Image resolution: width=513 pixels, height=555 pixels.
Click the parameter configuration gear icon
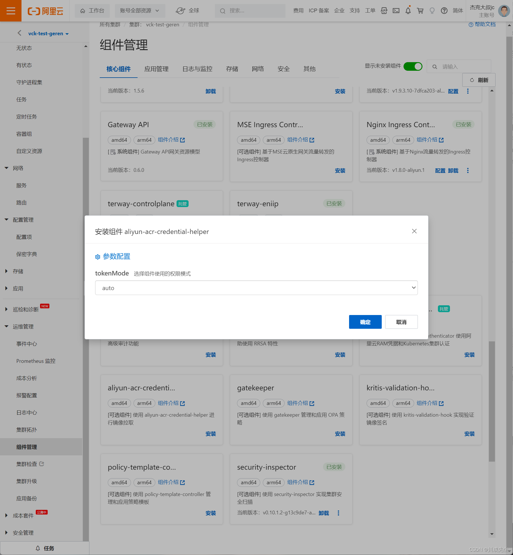click(97, 257)
